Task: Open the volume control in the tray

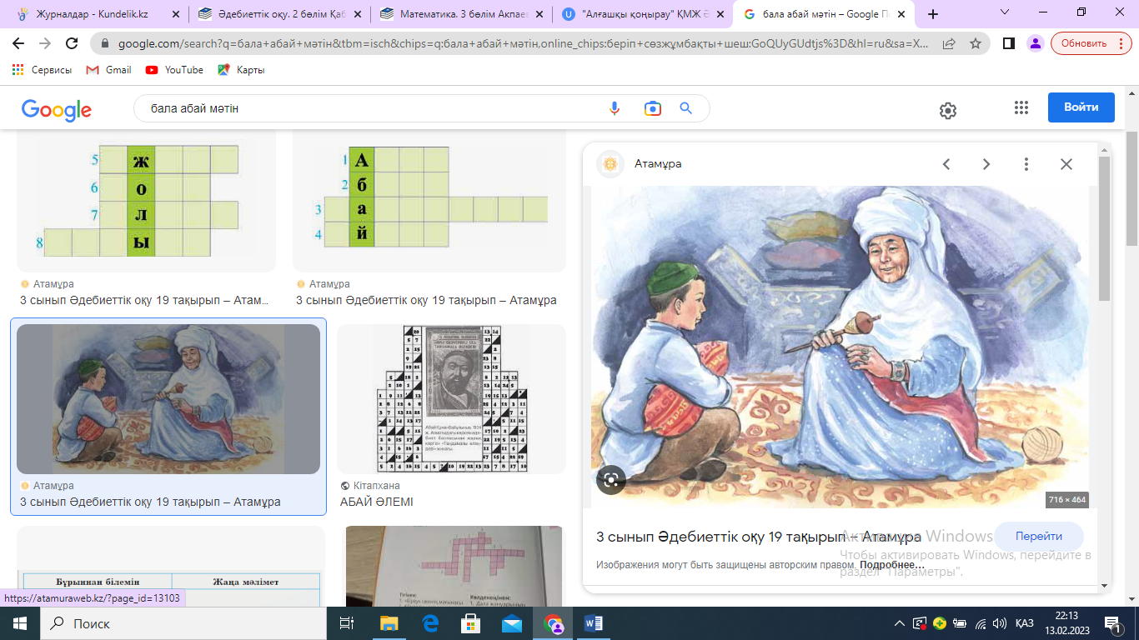Action: [x=1000, y=623]
